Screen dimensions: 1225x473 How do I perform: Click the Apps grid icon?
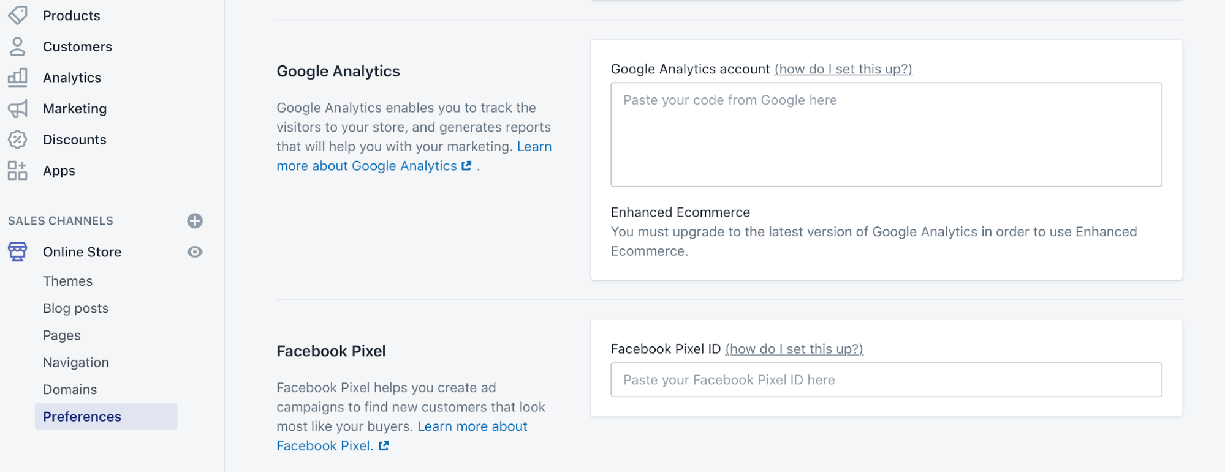(x=18, y=171)
